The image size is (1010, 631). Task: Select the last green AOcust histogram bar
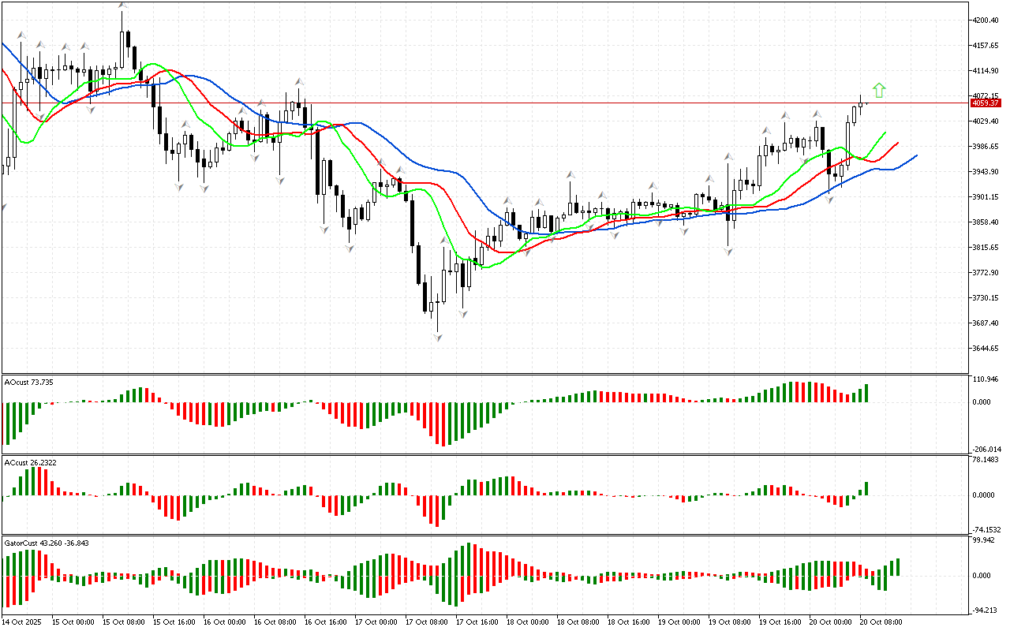tap(866, 393)
